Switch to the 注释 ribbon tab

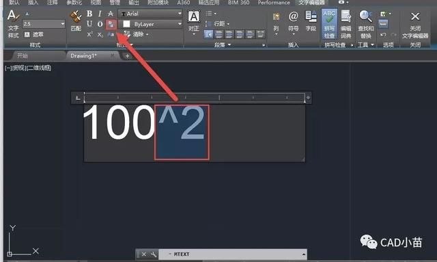click(x=52, y=3)
